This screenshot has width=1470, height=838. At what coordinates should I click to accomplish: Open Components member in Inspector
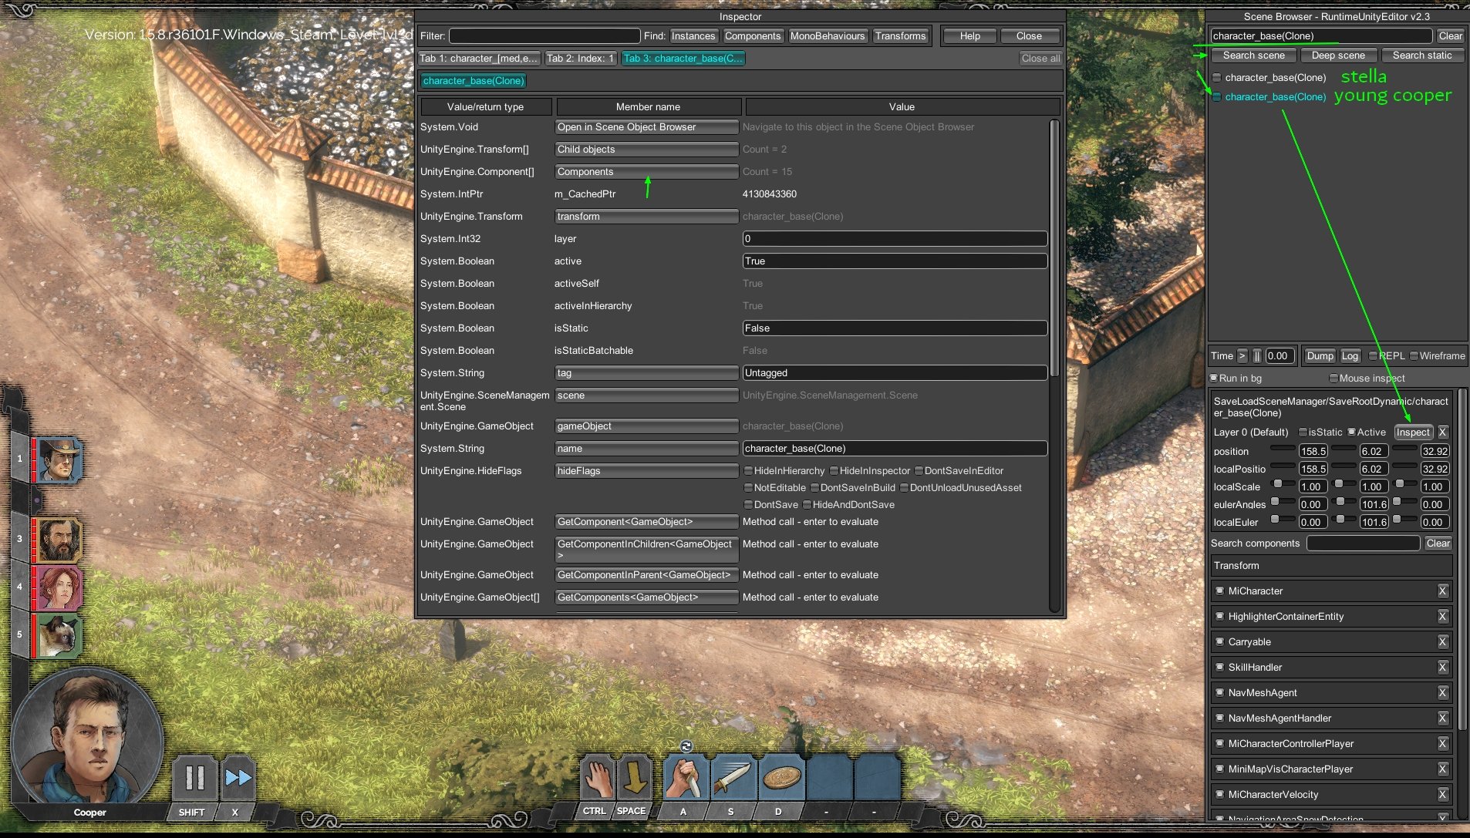[646, 172]
